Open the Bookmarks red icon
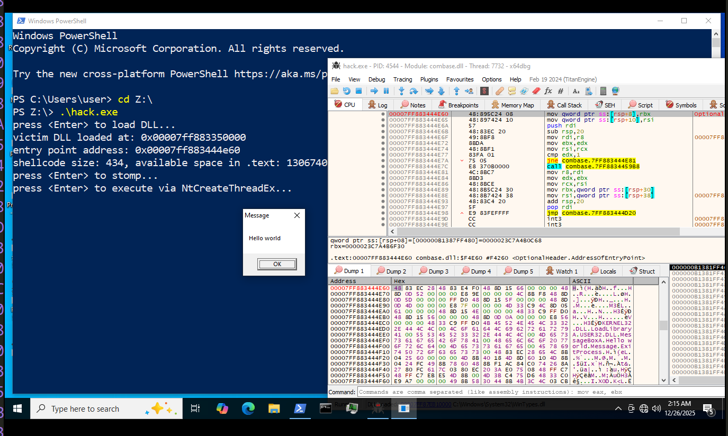 (x=536, y=91)
